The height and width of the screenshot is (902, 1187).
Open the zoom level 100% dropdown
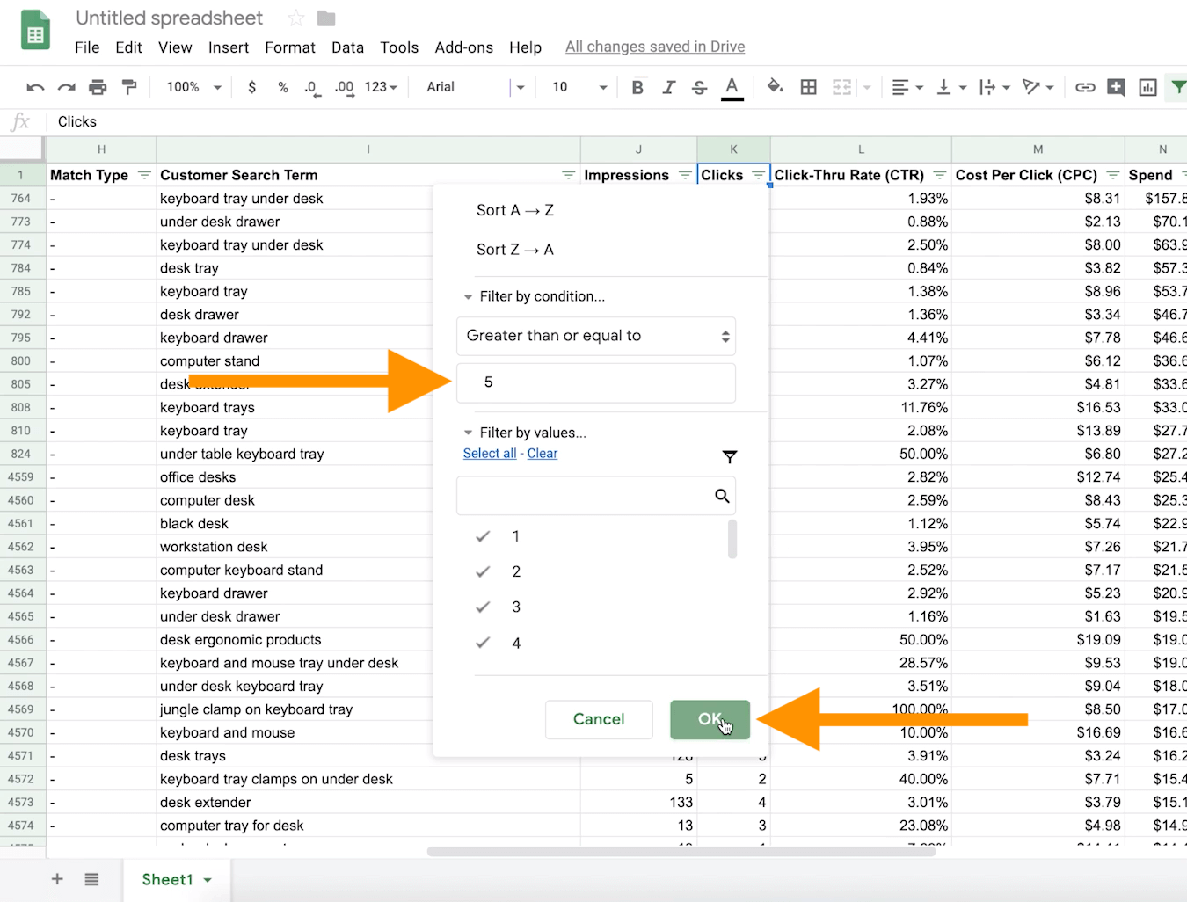[193, 87]
